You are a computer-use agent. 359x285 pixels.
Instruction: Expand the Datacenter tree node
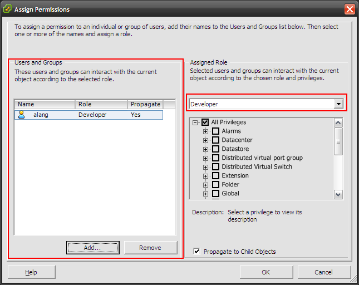205,141
